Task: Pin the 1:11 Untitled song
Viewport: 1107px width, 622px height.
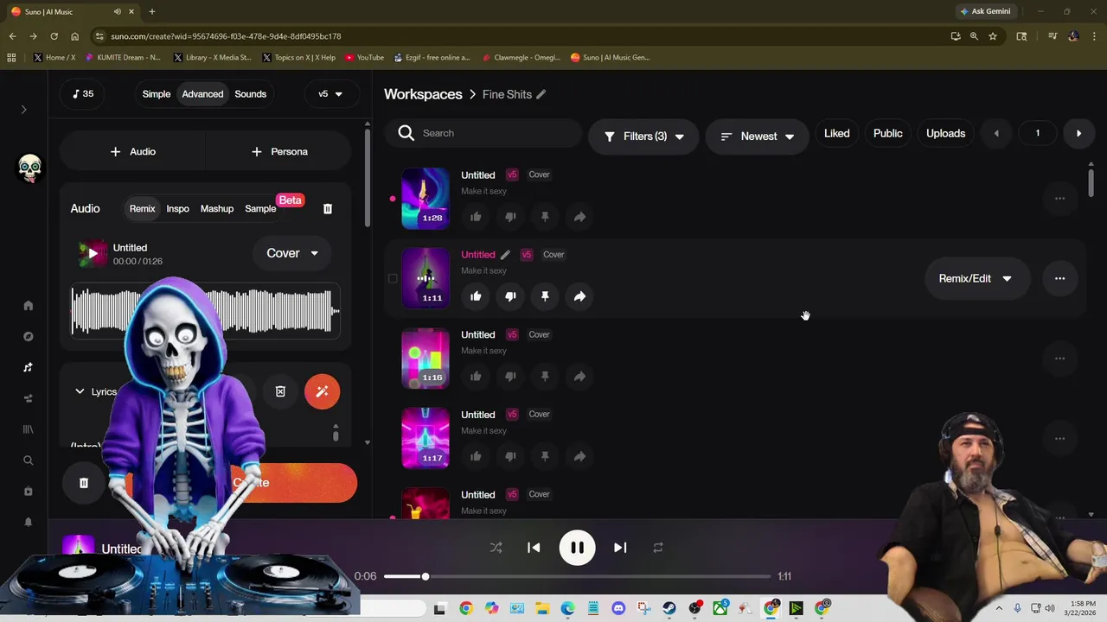Action: coord(545,296)
